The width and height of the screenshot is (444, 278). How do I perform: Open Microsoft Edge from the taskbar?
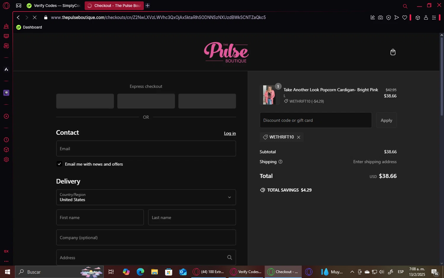coord(140,272)
